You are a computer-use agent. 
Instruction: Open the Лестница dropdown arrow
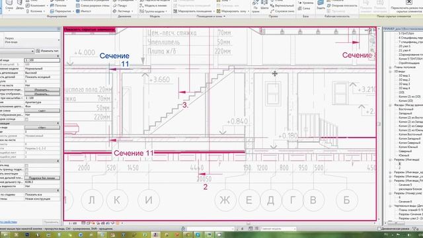tap(132, 11)
